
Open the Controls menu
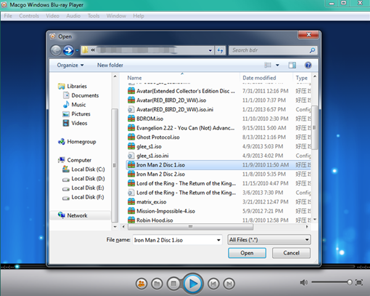click(29, 16)
